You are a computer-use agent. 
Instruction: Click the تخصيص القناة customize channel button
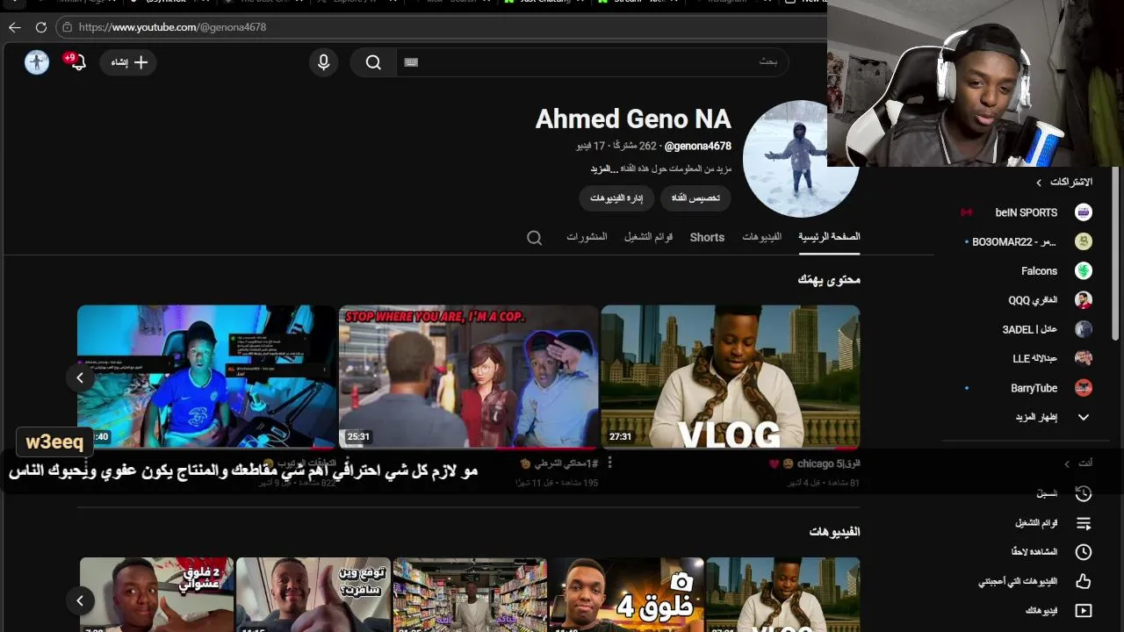pyautogui.click(x=695, y=197)
